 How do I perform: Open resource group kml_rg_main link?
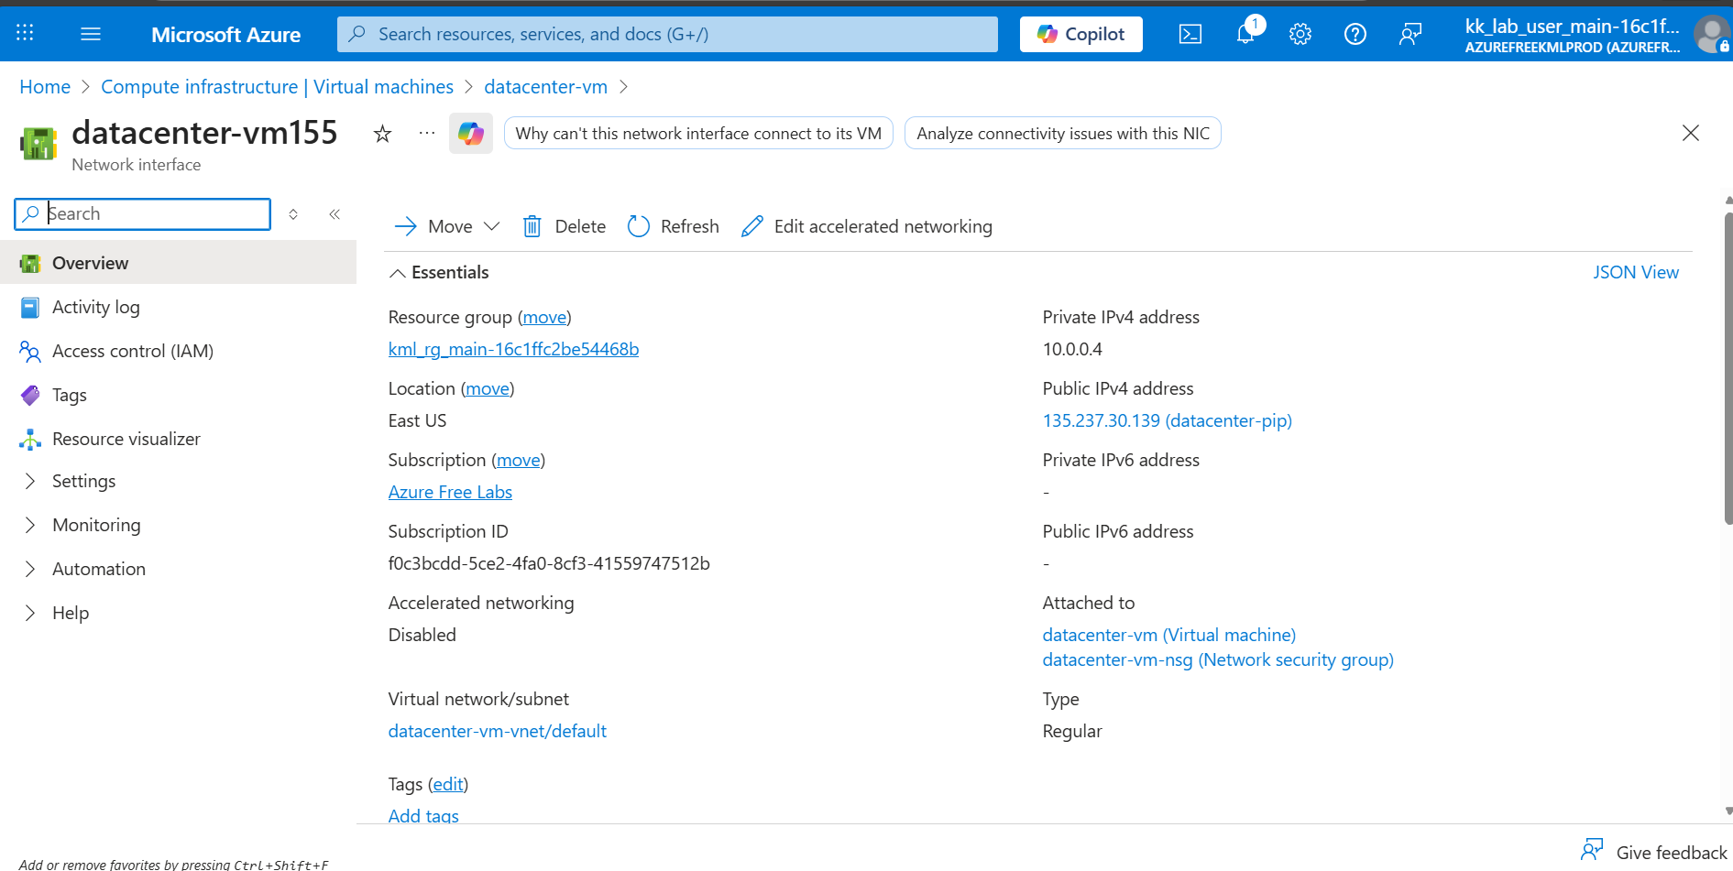click(513, 349)
